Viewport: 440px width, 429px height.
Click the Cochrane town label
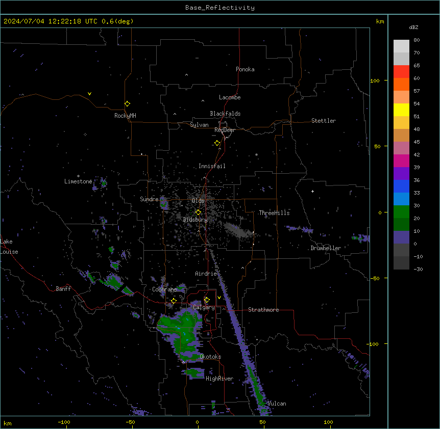pyautogui.click(x=164, y=289)
